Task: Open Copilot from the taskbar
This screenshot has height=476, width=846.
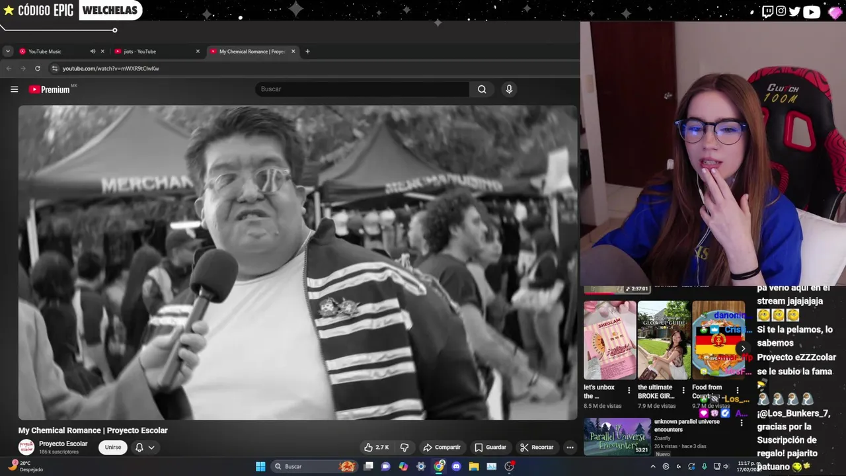Action: click(x=403, y=466)
